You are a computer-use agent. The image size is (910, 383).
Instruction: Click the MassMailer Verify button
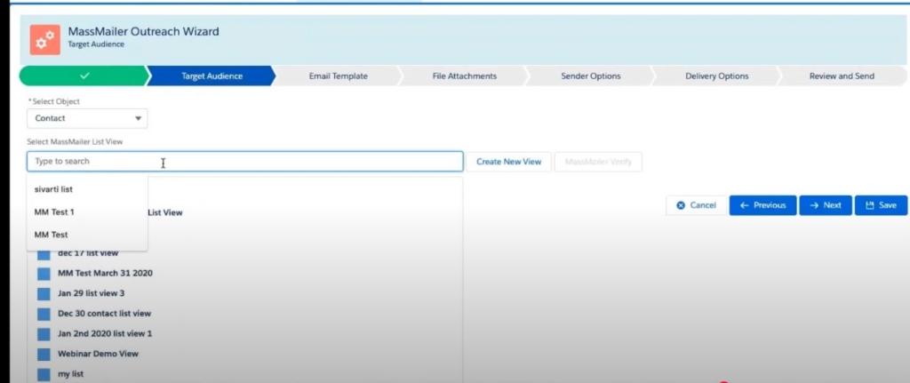pos(598,162)
